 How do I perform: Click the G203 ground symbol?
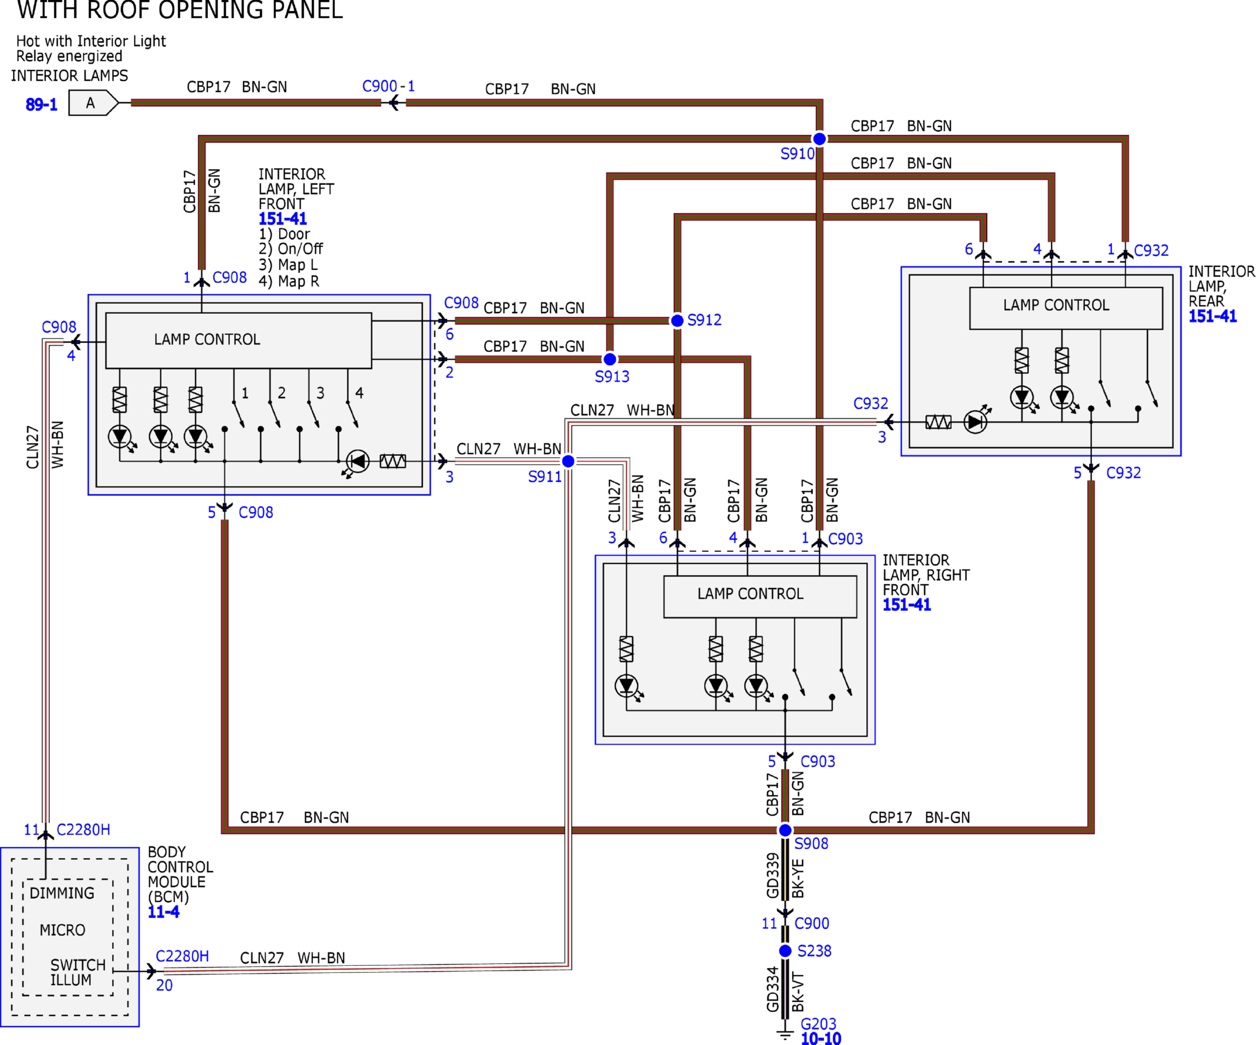click(x=785, y=1034)
